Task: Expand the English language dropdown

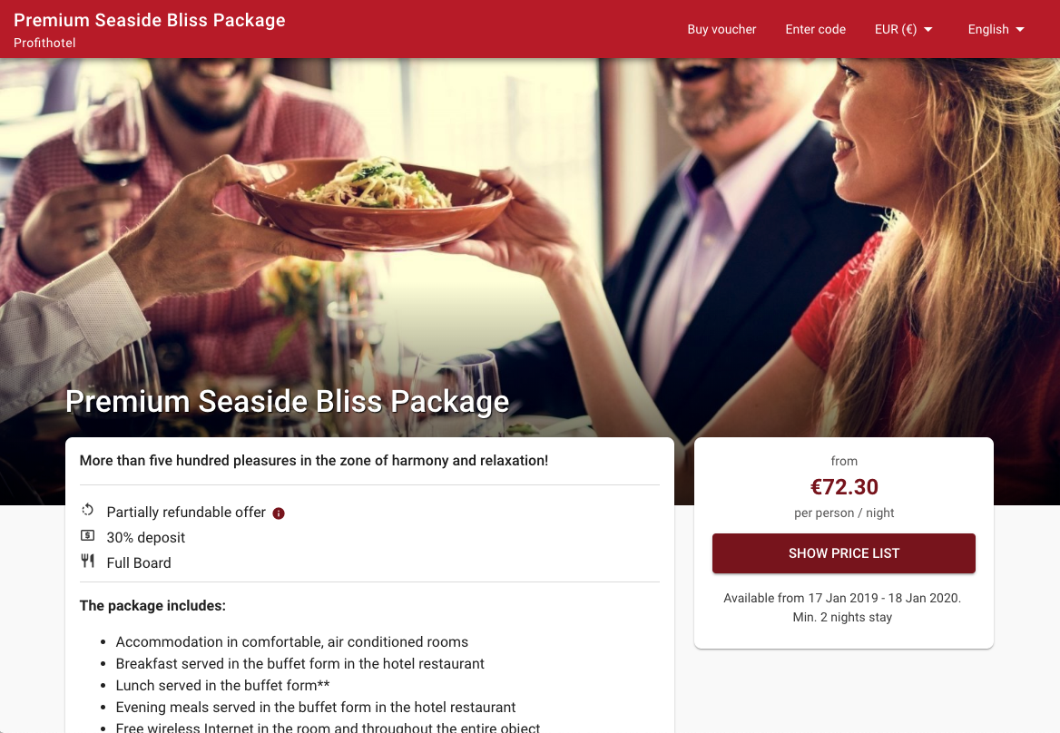Action: click(x=996, y=29)
